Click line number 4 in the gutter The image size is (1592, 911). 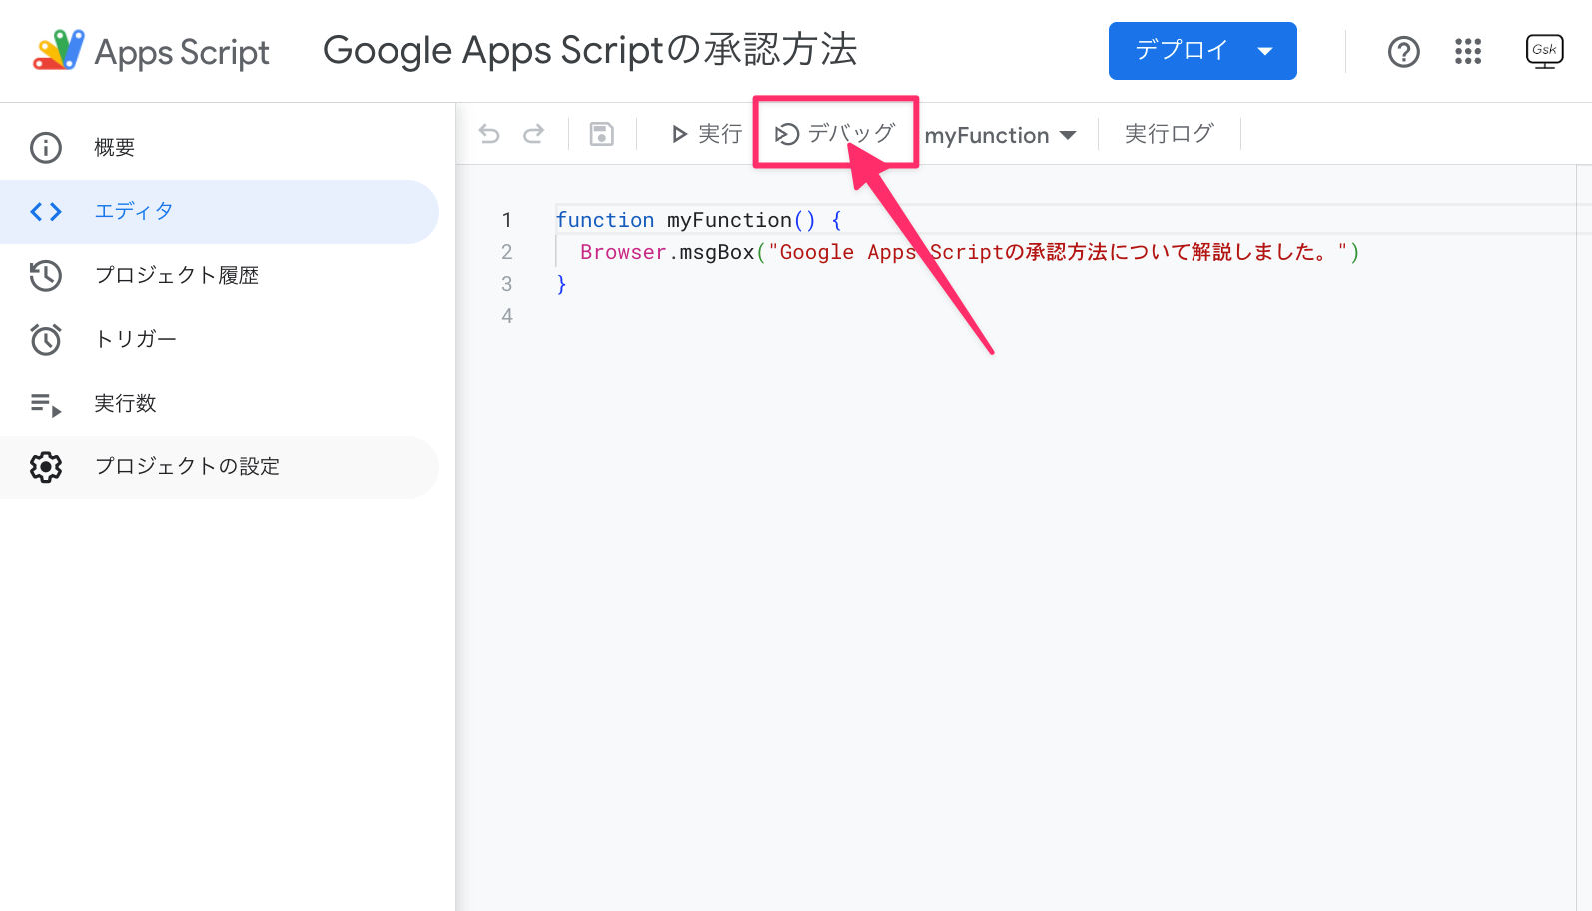point(507,316)
